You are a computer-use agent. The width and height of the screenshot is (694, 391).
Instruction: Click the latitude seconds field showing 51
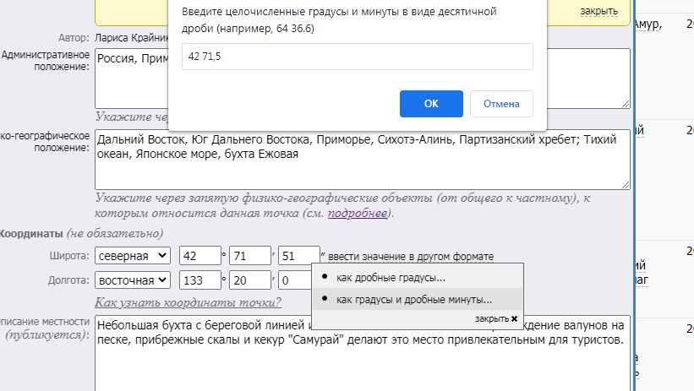(x=298, y=256)
